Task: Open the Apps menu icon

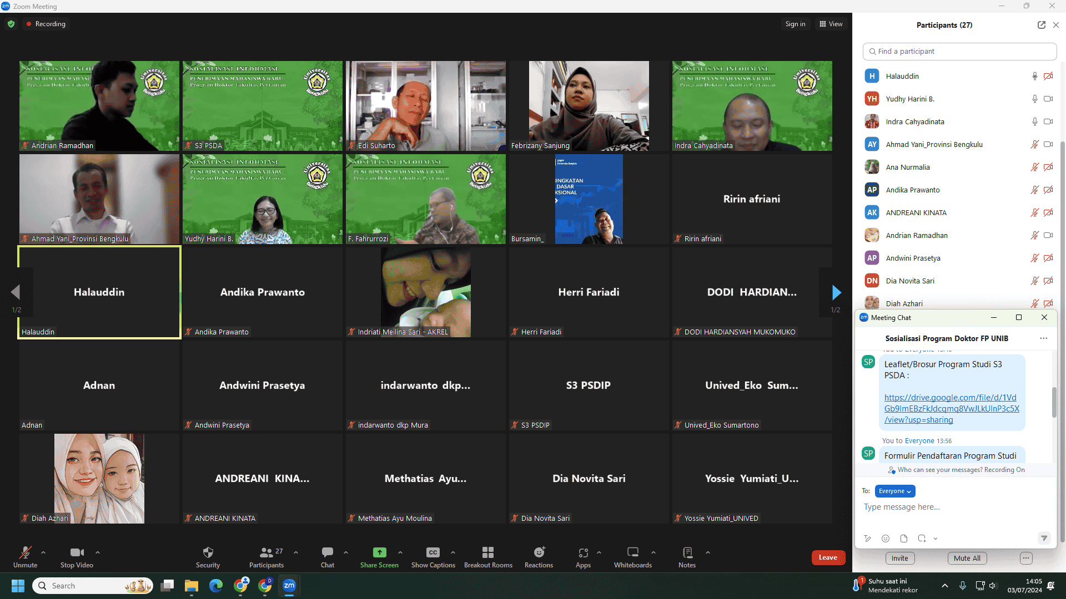Action: click(x=583, y=557)
